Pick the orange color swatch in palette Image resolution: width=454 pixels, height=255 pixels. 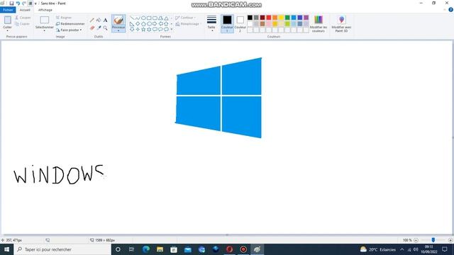275,18
